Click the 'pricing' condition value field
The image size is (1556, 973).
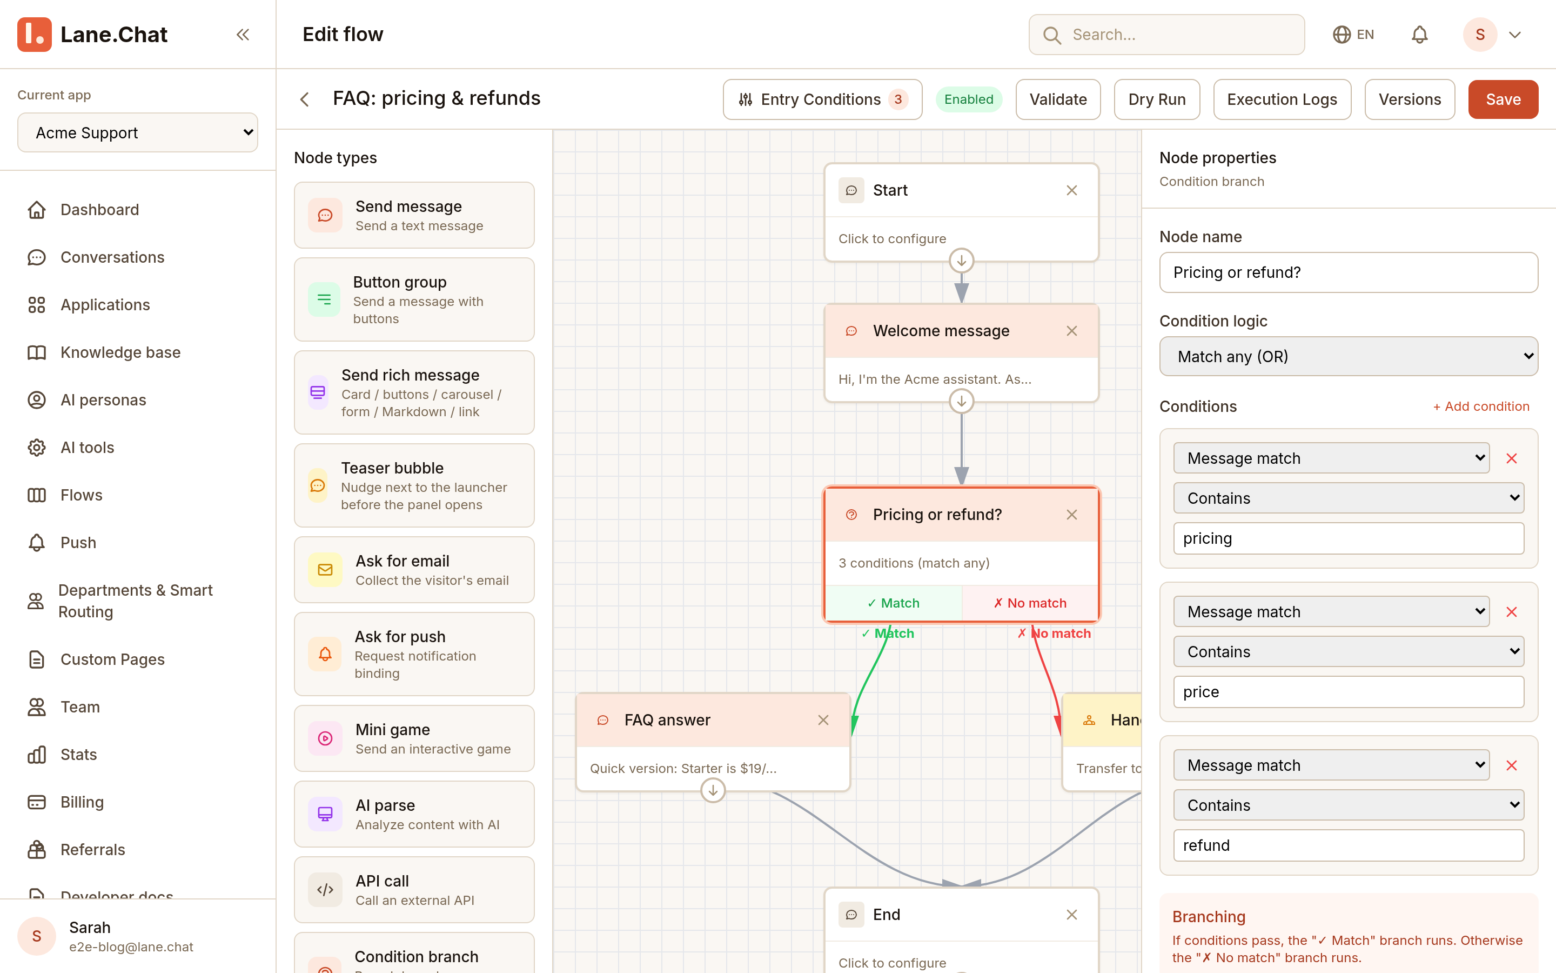point(1349,538)
